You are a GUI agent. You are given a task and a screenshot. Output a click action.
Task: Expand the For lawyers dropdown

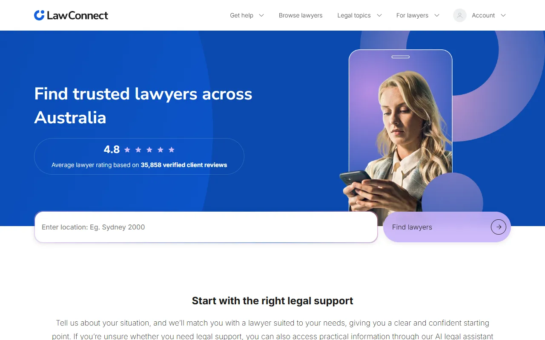click(418, 15)
